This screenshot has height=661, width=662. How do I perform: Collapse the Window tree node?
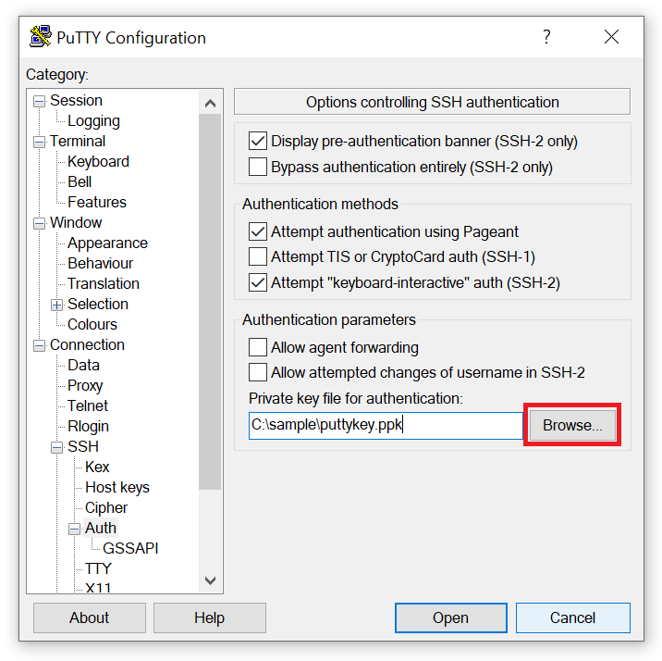[x=39, y=223]
